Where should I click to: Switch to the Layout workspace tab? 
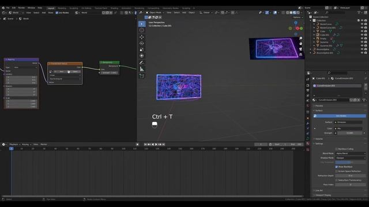pos(51,8)
